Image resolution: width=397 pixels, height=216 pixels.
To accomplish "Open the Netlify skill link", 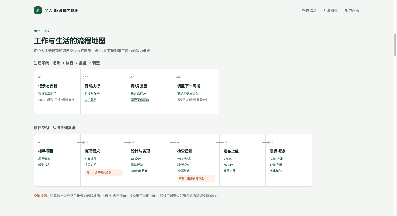I will pyautogui.click(x=228, y=165).
